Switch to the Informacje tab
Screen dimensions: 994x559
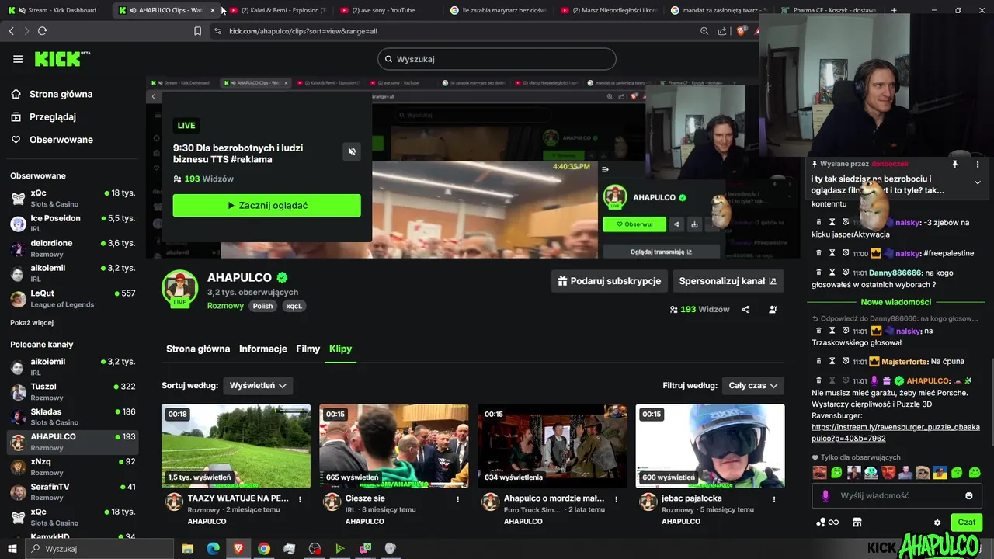263,349
